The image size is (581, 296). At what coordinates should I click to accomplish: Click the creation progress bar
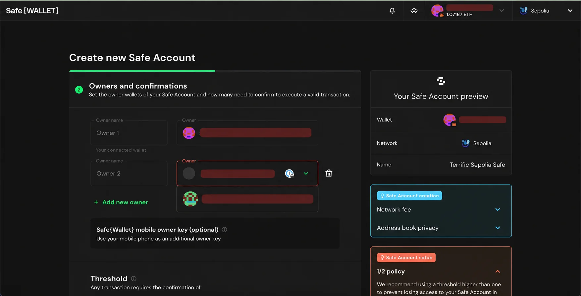(215, 71)
